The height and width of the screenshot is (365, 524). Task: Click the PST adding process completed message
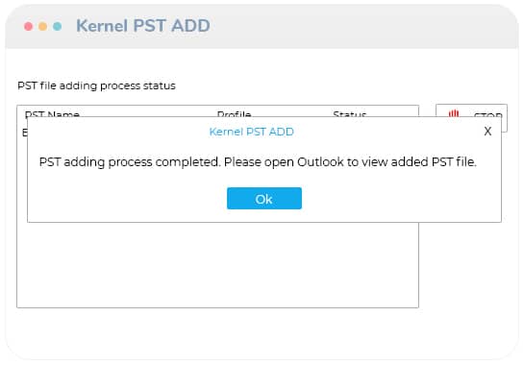point(258,162)
